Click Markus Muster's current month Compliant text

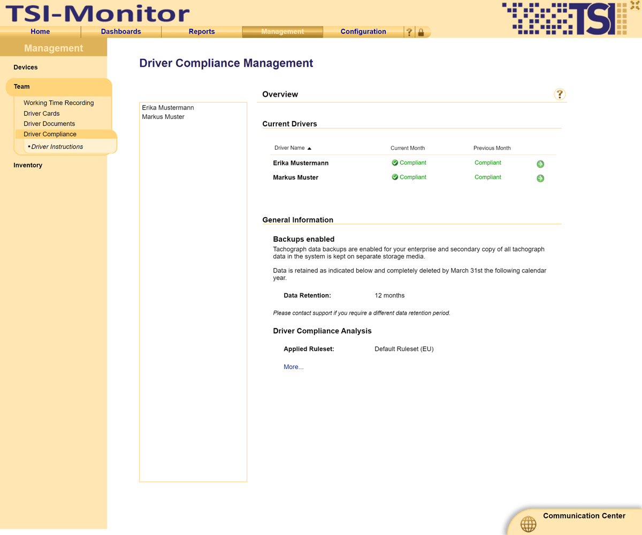pos(413,177)
